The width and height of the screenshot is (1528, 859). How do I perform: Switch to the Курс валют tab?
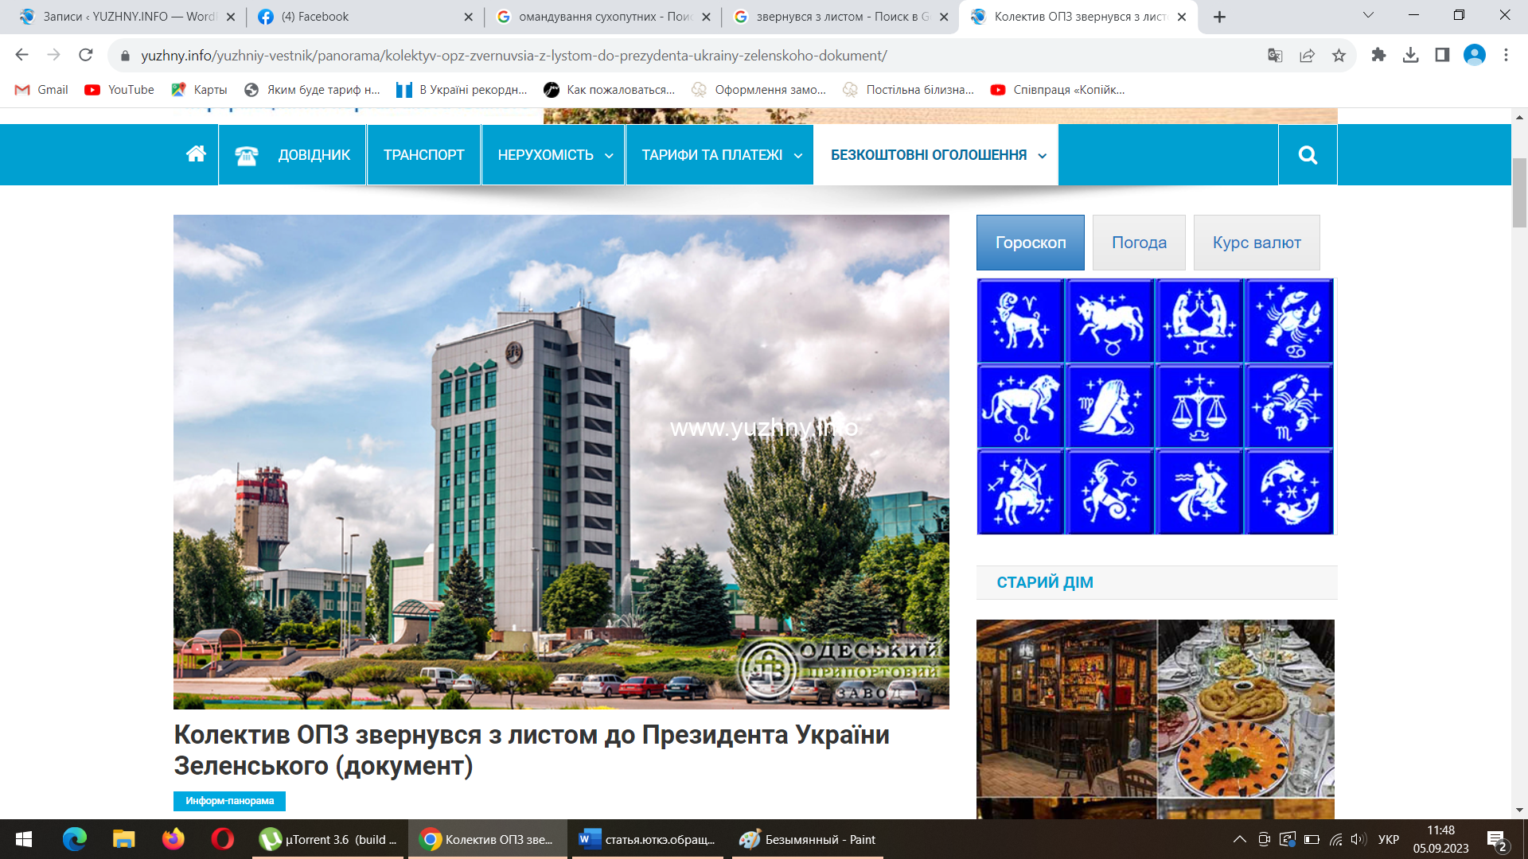pos(1257,243)
